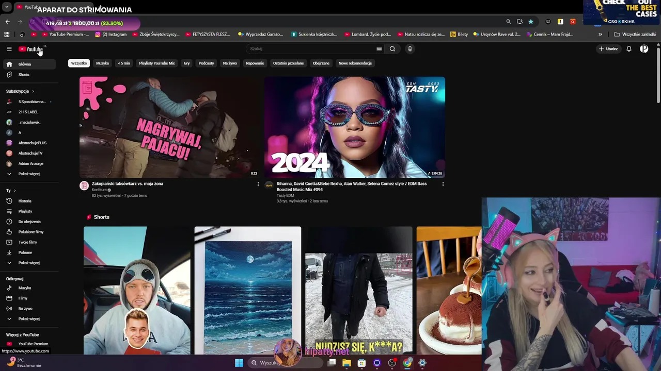Open the notifications bell
Image resolution: width=661 pixels, height=371 pixels.
point(629,49)
